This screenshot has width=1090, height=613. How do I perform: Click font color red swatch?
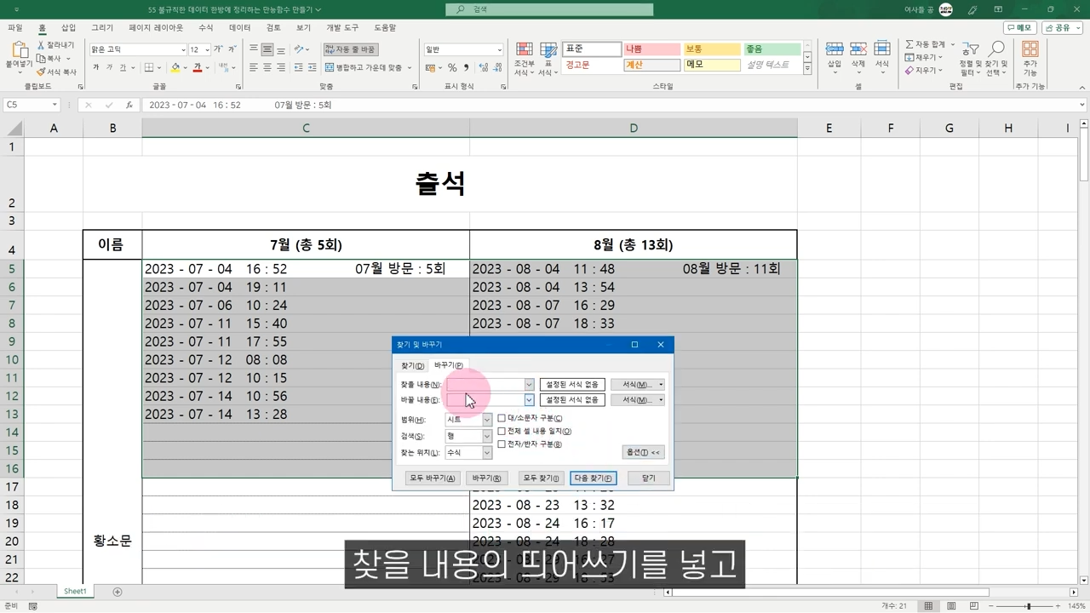pos(197,68)
